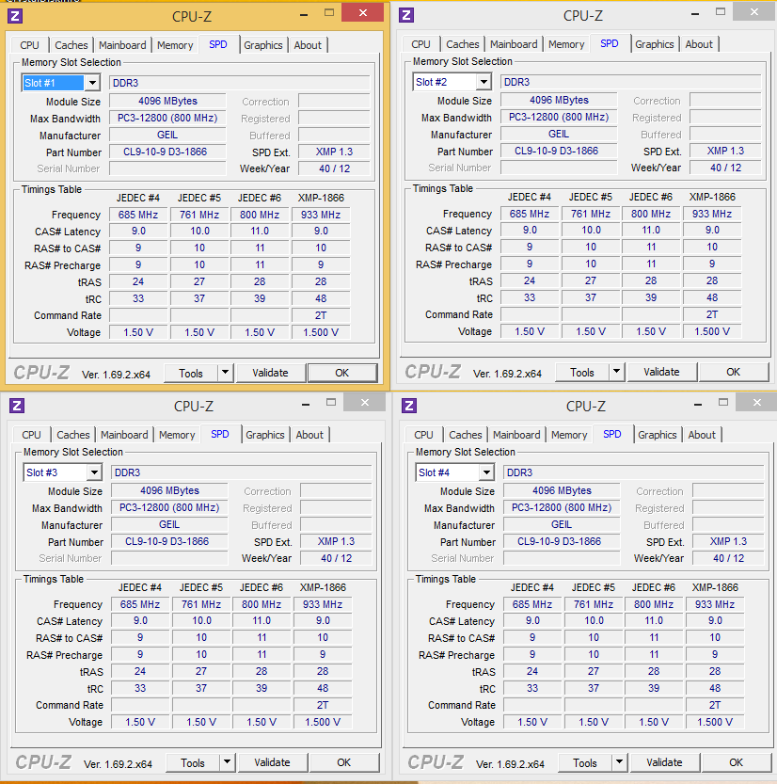Click the CPU-Z logo icon in Slot #3 window
Image resolution: width=777 pixels, height=784 pixels.
(17, 406)
